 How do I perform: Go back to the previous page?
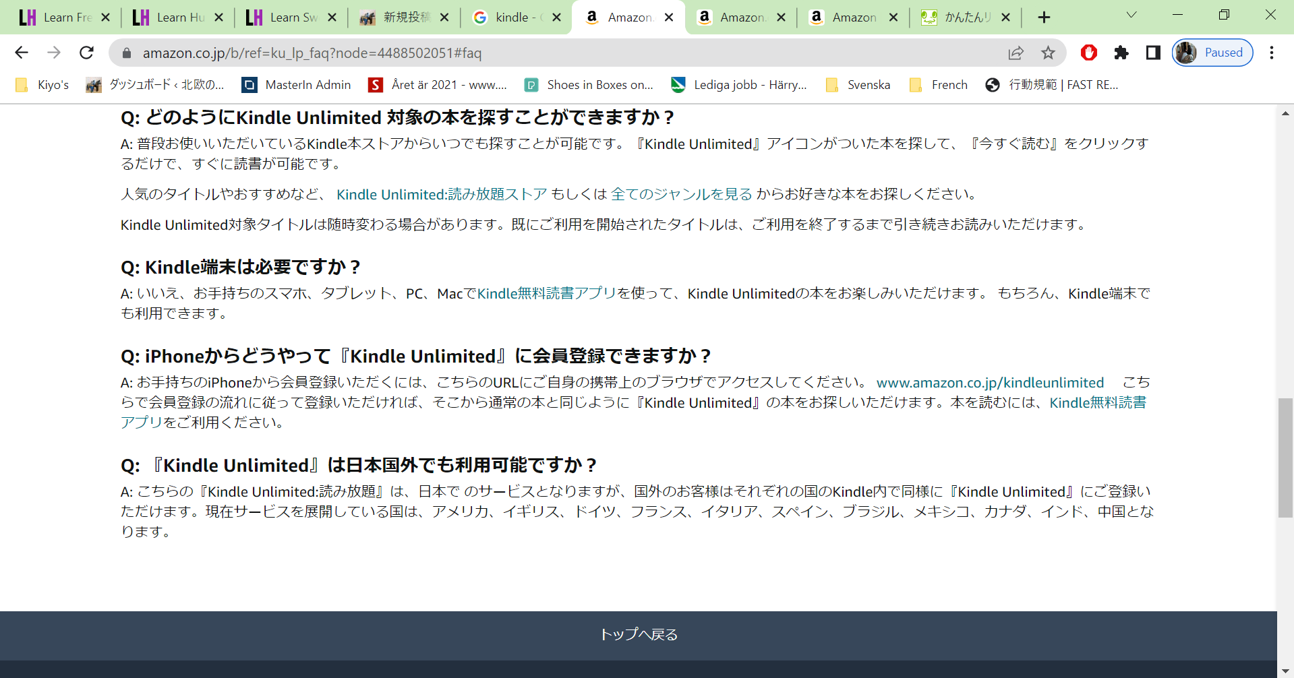pyautogui.click(x=22, y=53)
